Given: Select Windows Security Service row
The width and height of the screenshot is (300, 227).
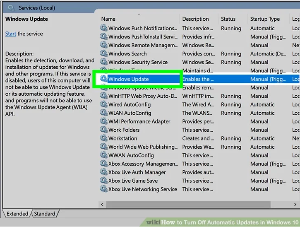Looking at the screenshot, I should [138, 62].
